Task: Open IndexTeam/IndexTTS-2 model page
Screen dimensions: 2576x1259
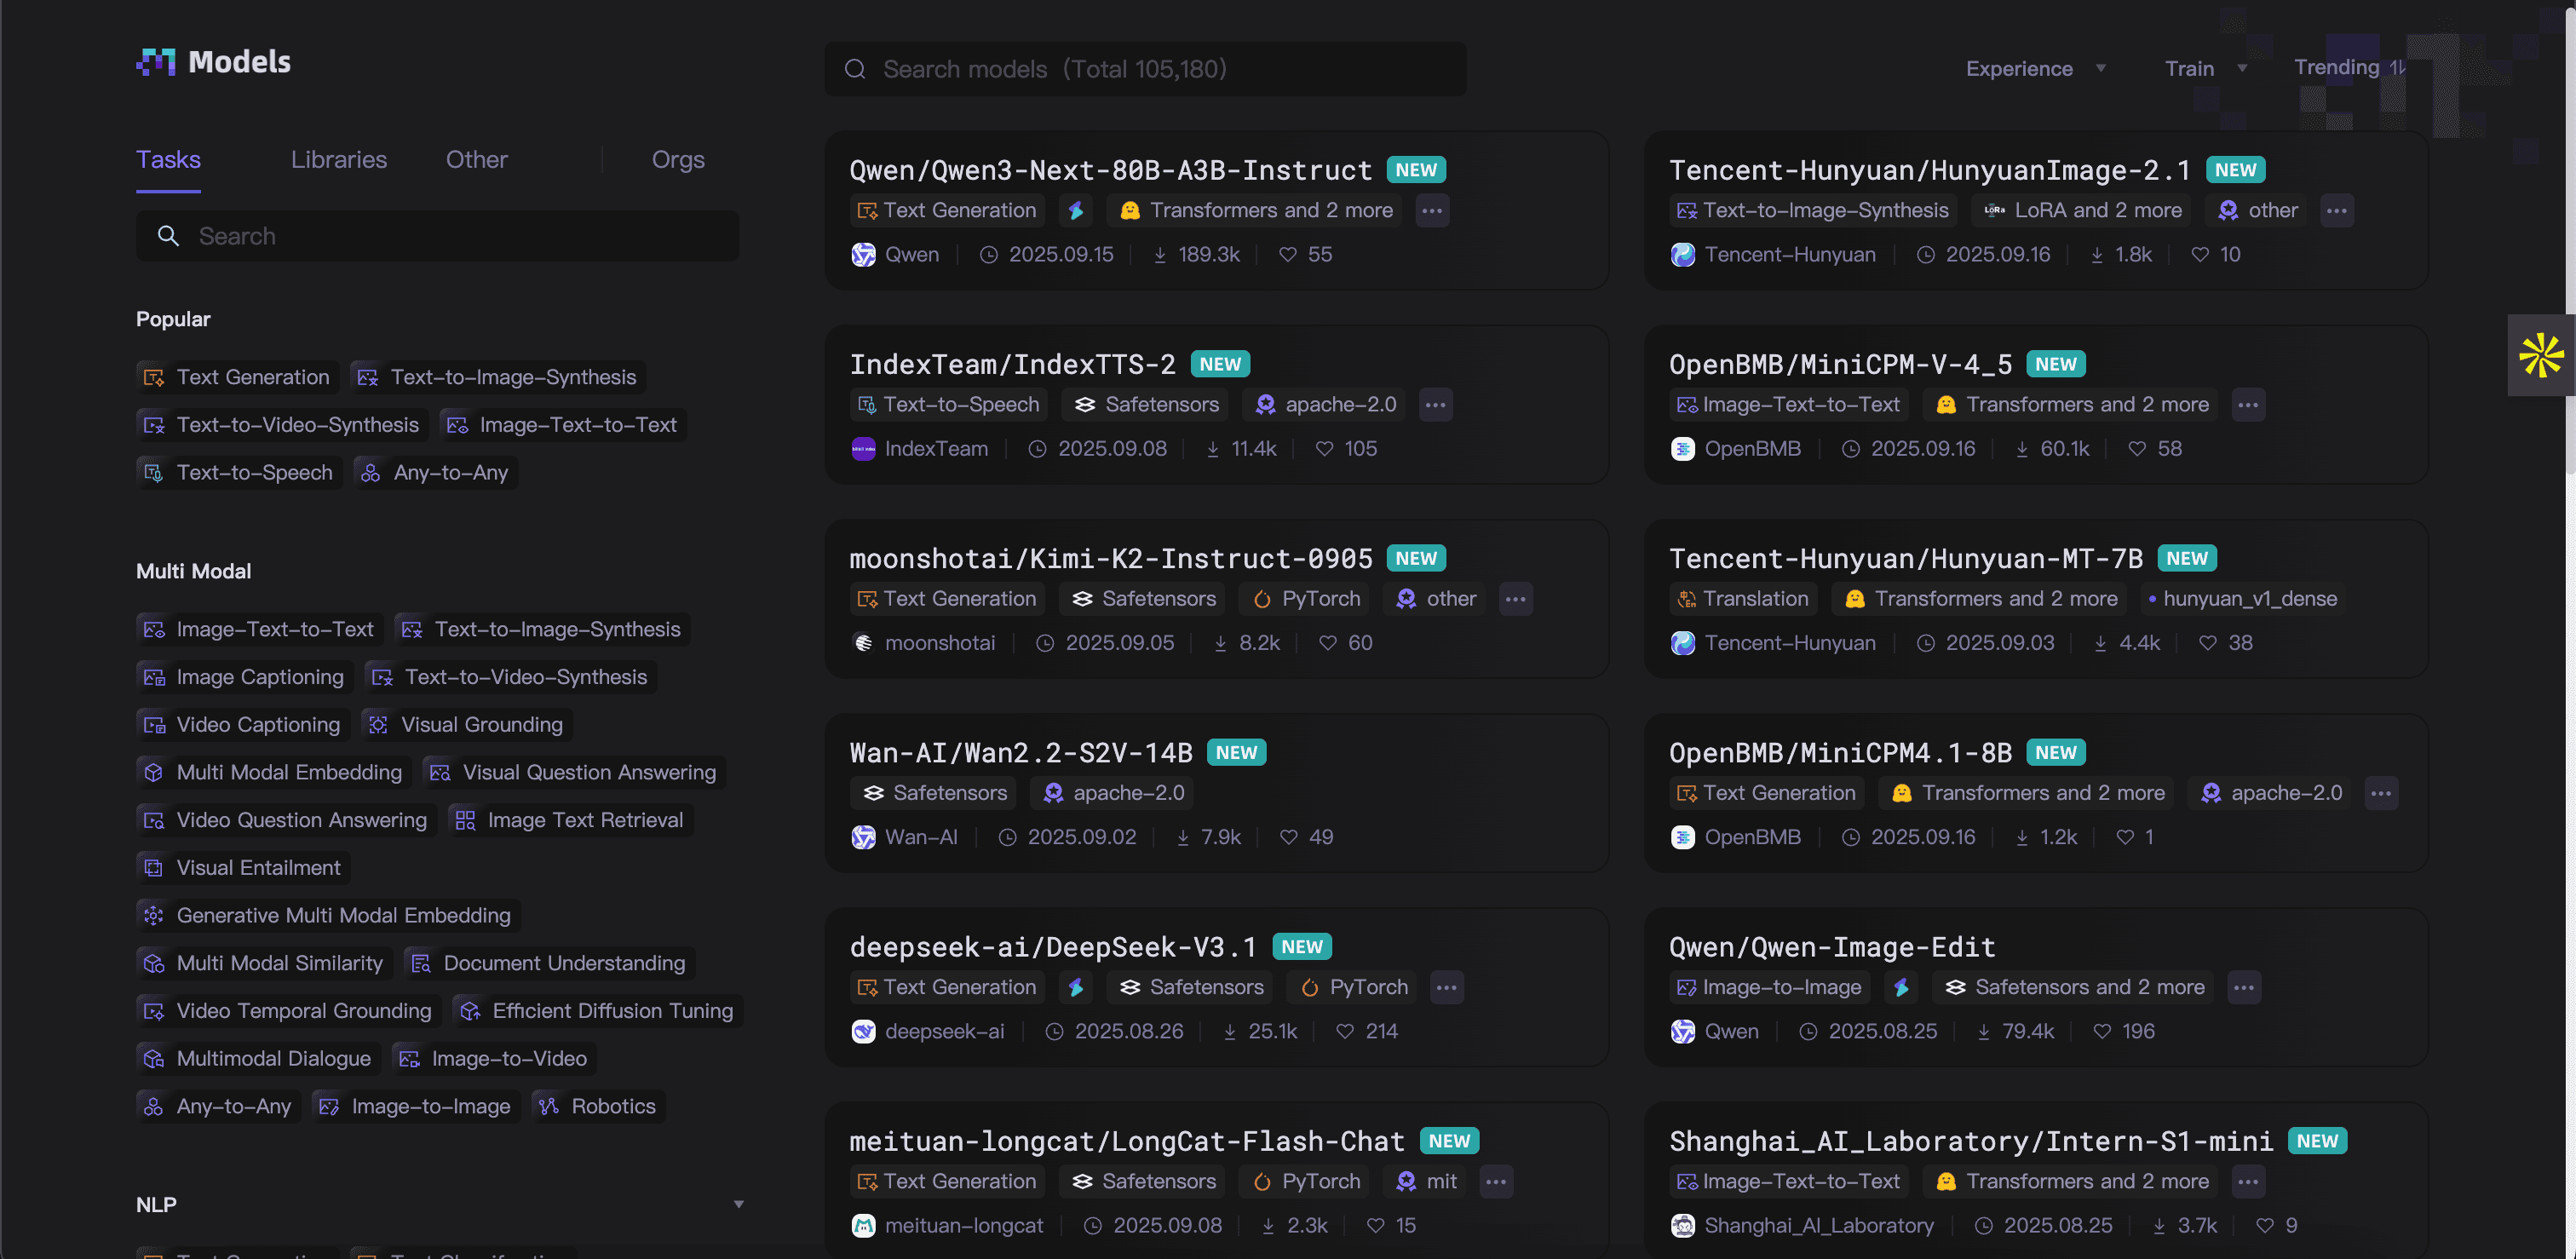Action: (1012, 364)
